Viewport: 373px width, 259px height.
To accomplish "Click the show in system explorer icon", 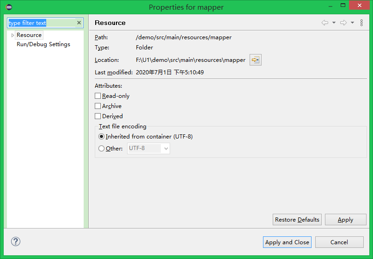I will click(x=256, y=60).
